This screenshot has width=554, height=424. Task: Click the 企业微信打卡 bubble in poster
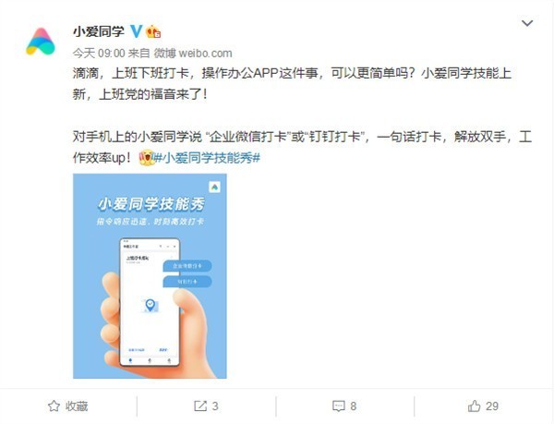pos(187,266)
